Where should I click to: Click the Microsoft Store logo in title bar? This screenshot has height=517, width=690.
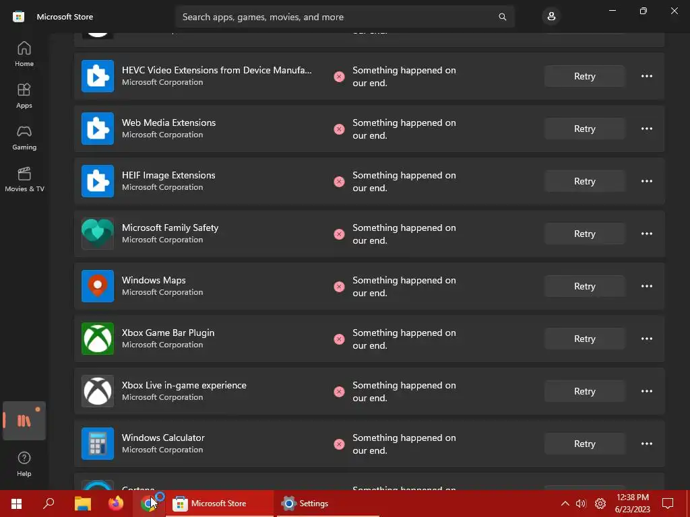18,17
